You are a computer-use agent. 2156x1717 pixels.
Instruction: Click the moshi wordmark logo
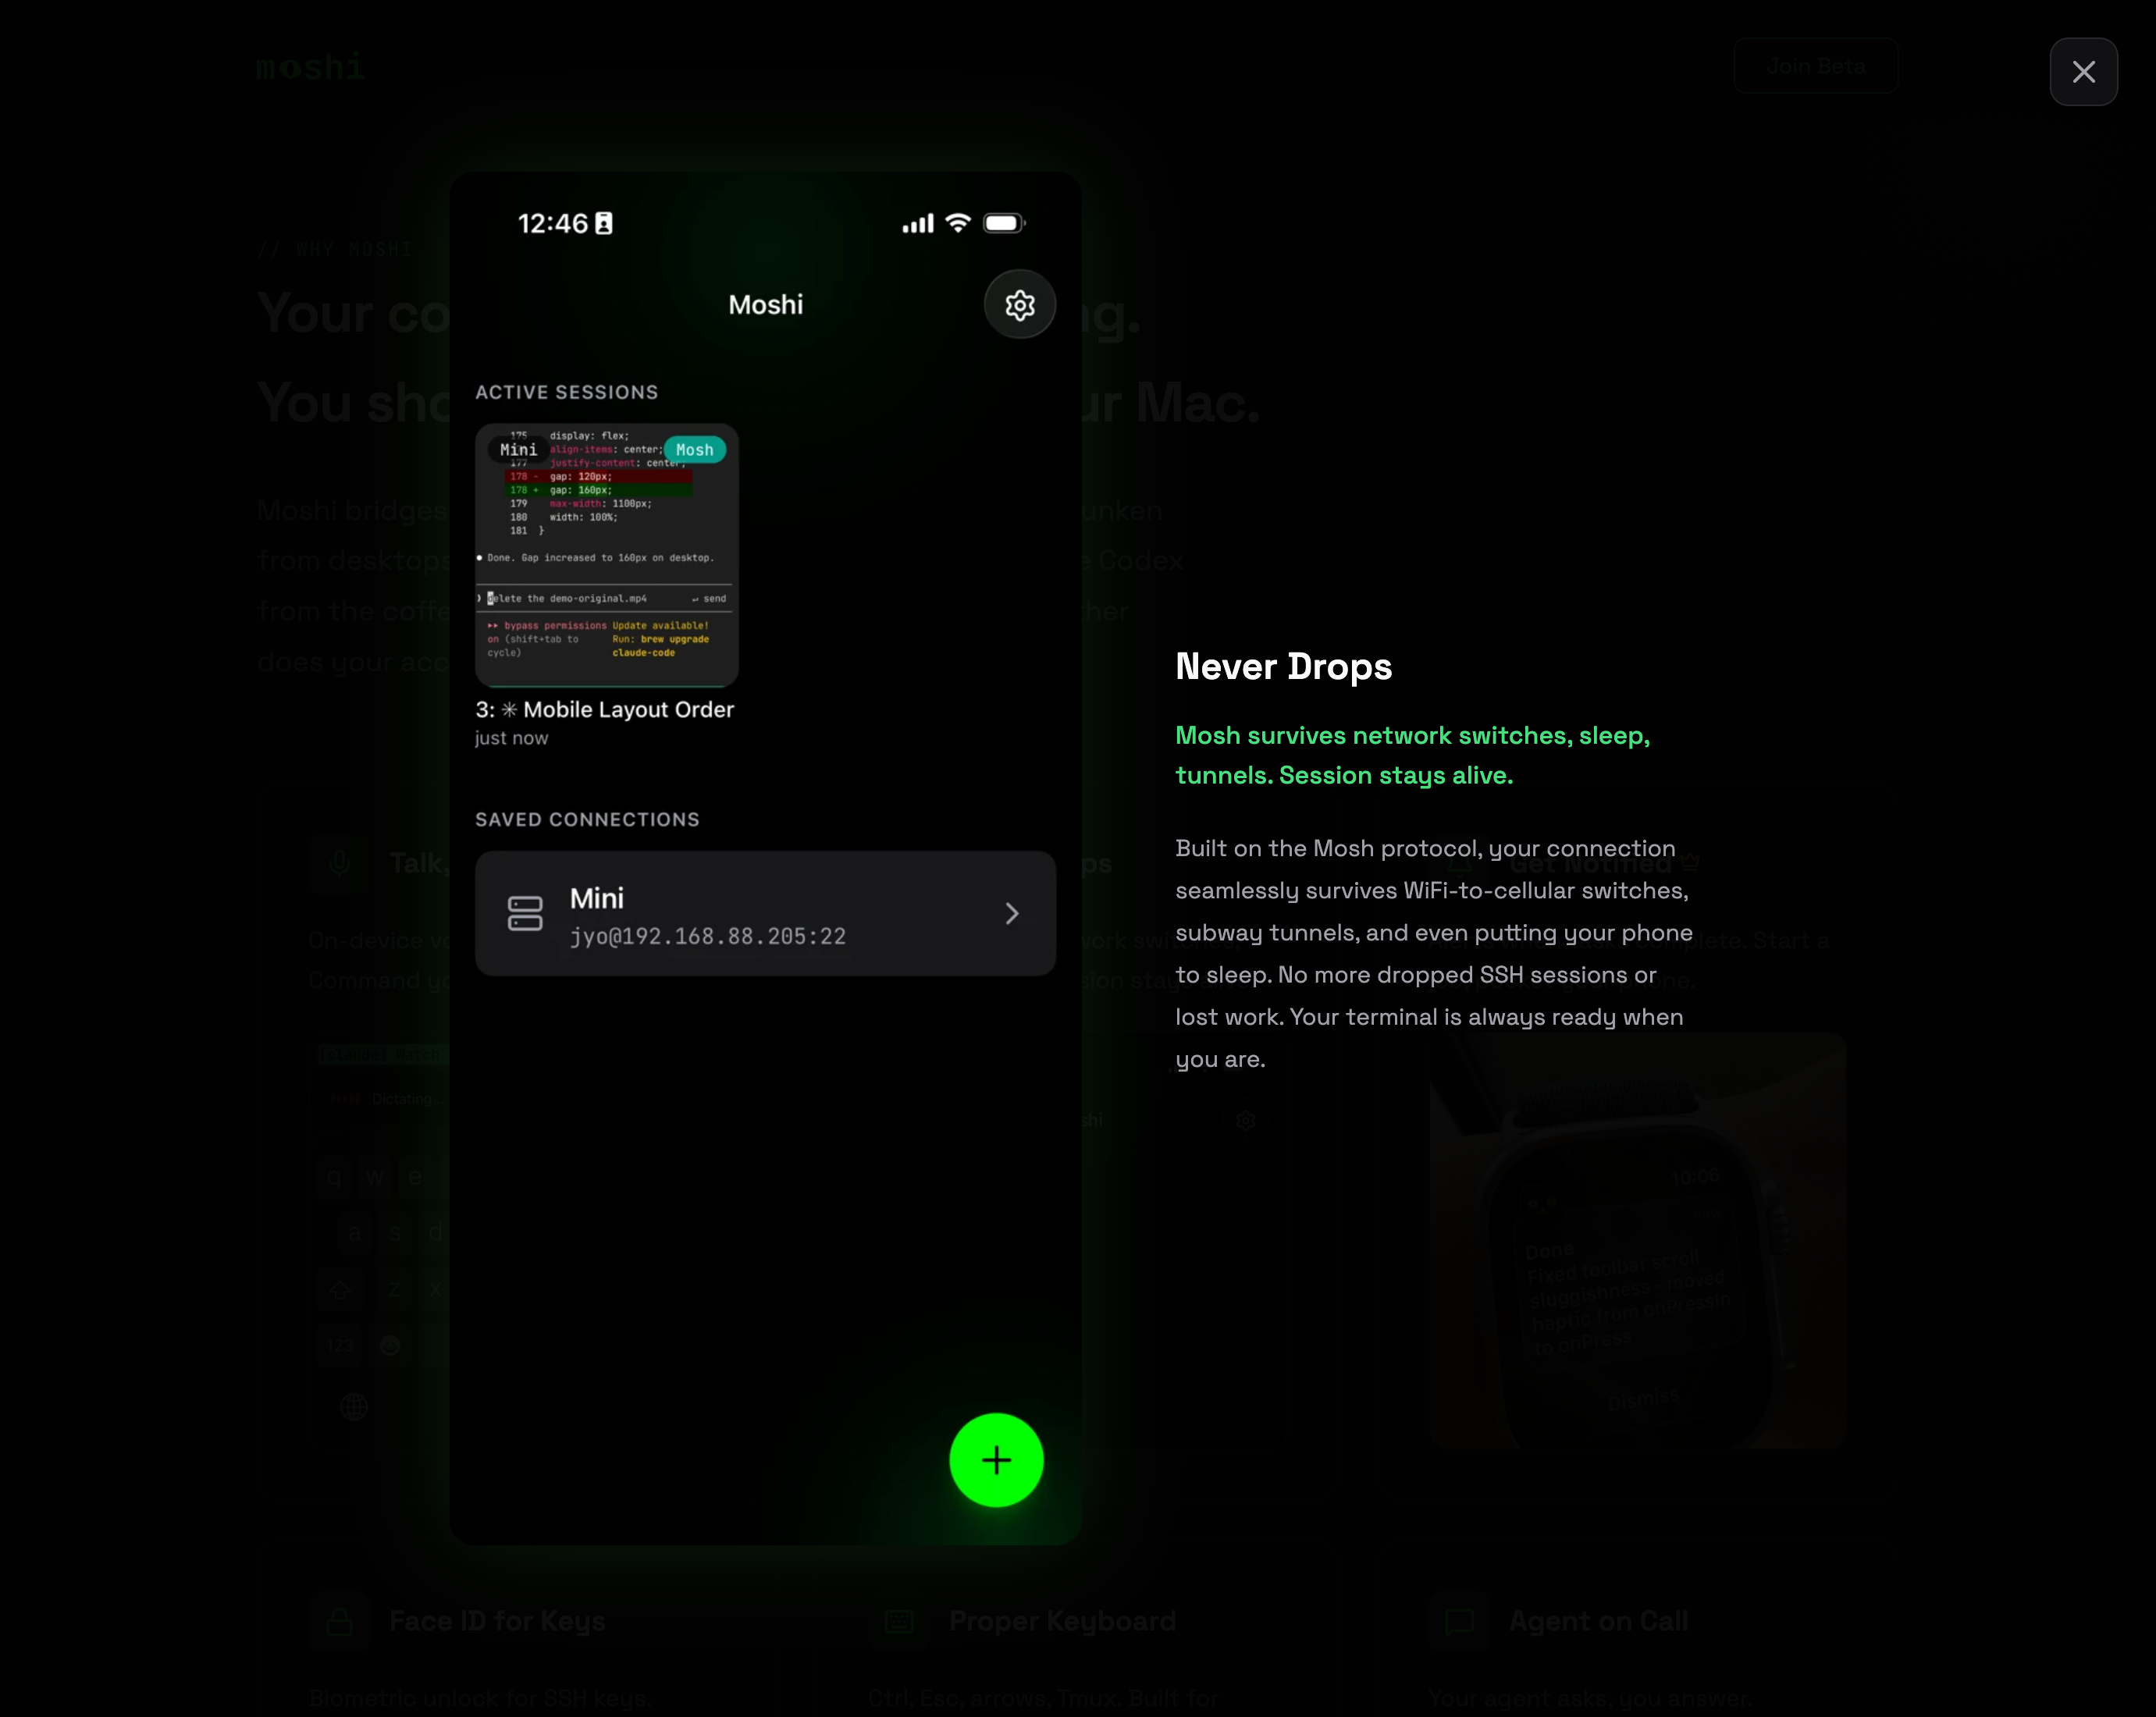coord(309,67)
